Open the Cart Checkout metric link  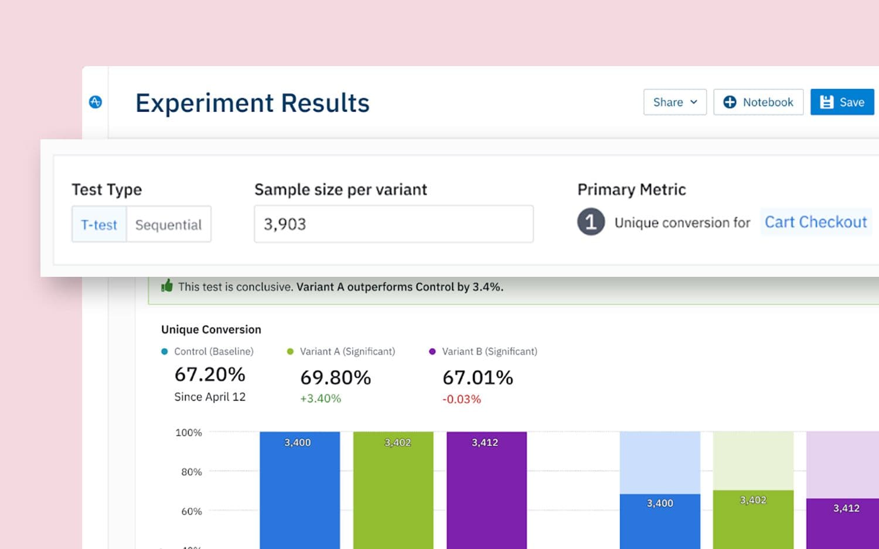816,222
